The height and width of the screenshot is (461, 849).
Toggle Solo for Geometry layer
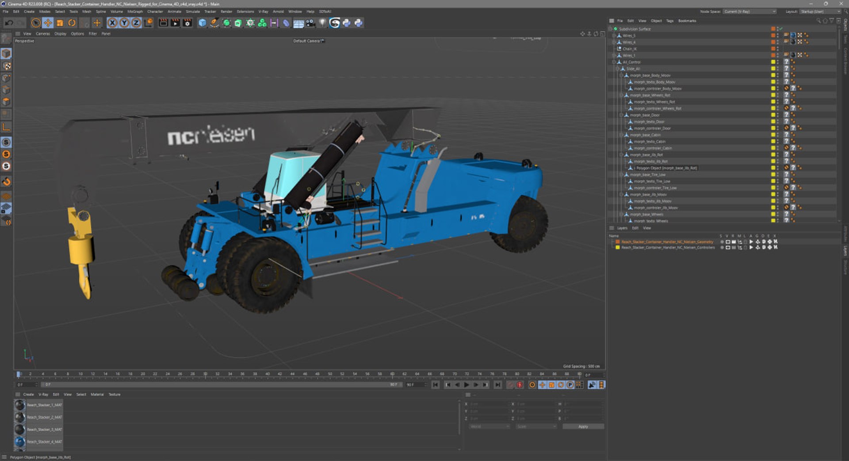click(x=722, y=242)
